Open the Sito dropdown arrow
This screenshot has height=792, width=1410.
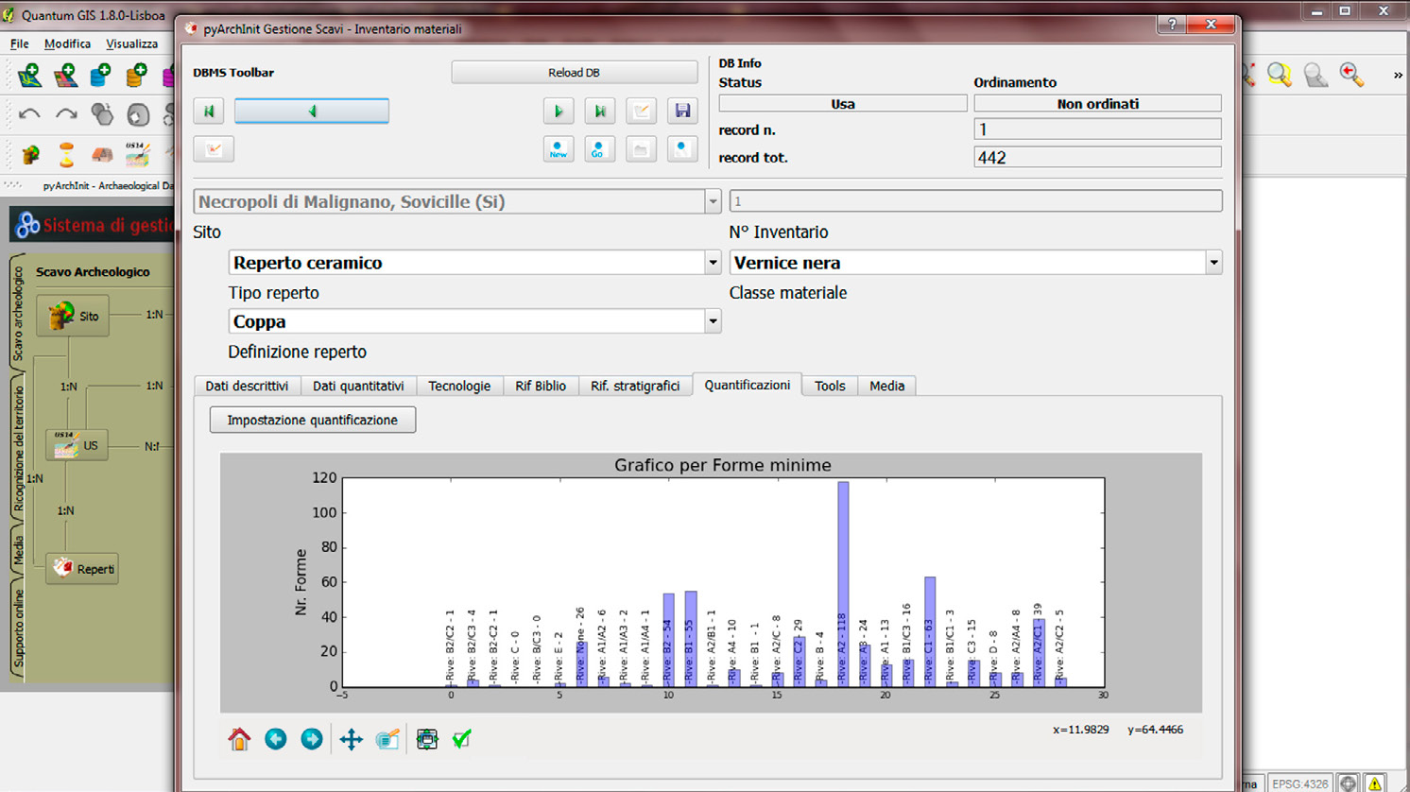(x=713, y=201)
